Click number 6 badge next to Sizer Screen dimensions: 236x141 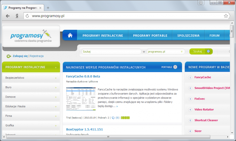click(190, 131)
